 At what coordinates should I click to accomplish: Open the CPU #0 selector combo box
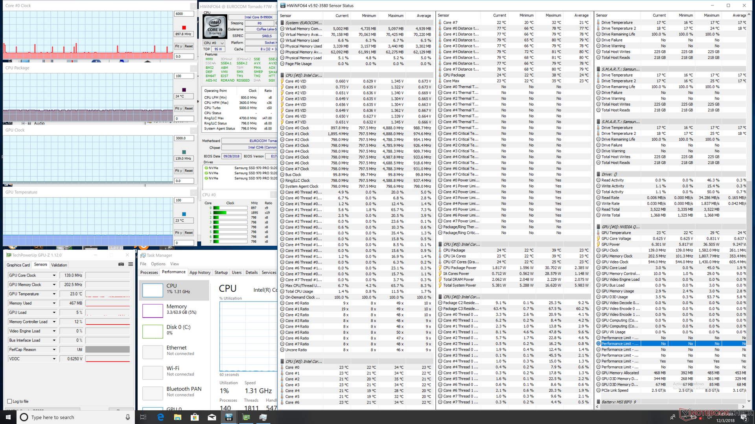pyautogui.click(x=214, y=43)
